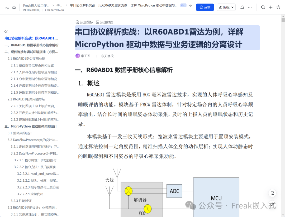This screenshot has height=217, width=285.
Task: Pin the document with the pin icon
Action: click(x=190, y=6)
